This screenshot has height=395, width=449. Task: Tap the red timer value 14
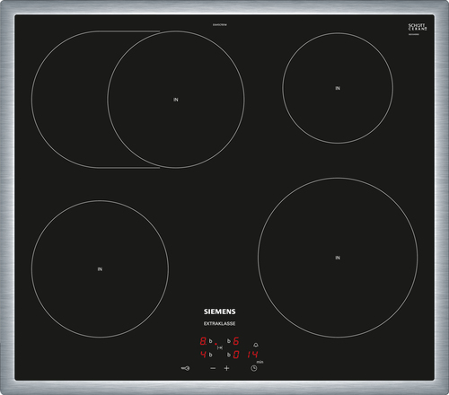[252, 355]
